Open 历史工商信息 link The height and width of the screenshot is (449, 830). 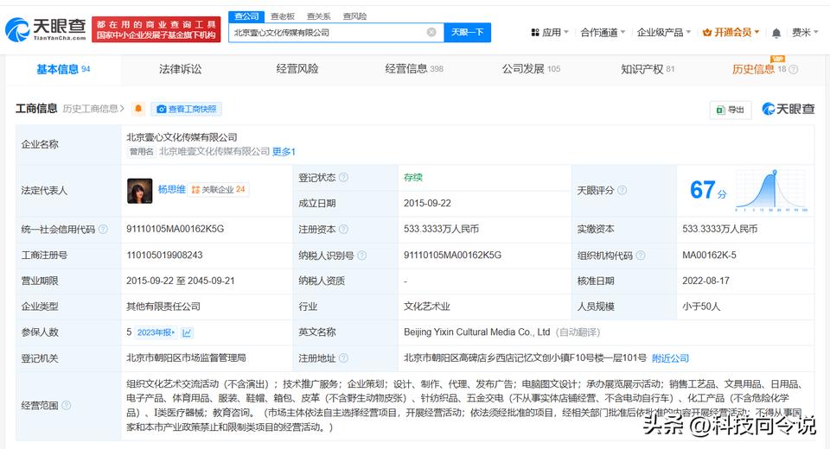pos(93,109)
